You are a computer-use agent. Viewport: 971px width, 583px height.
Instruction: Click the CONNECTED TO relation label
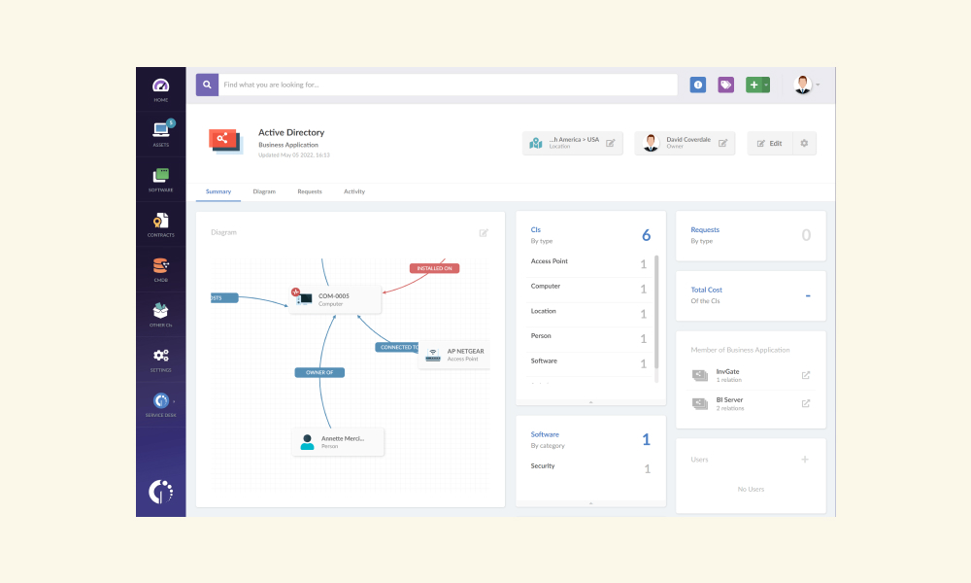397,347
